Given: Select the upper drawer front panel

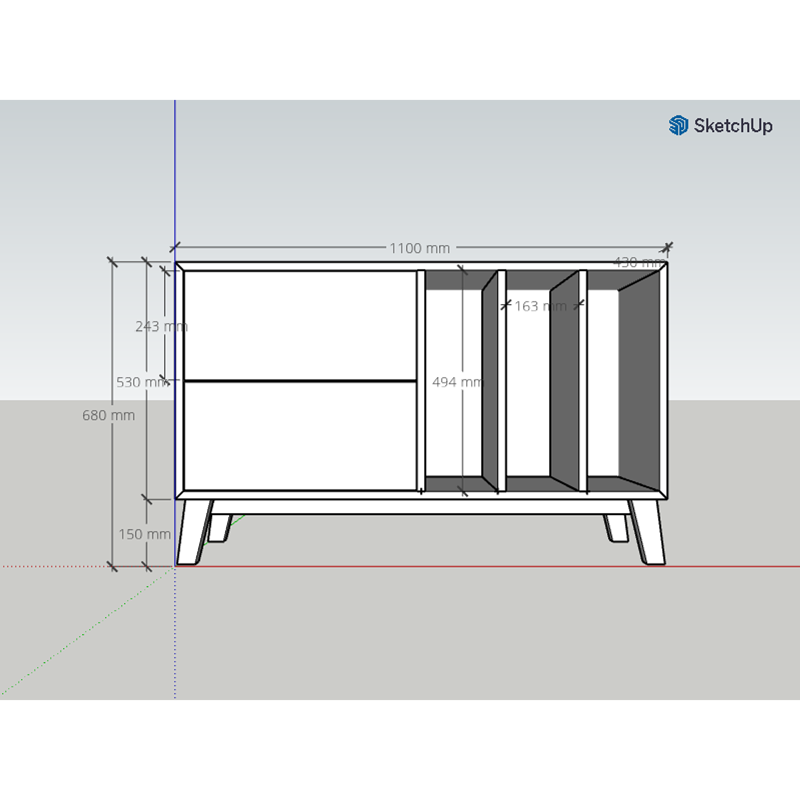Looking at the screenshot, I should 300,325.
